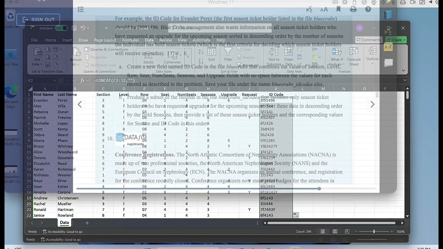Switch to Page Break Preview icon
The image size is (443, 249).
point(347,231)
